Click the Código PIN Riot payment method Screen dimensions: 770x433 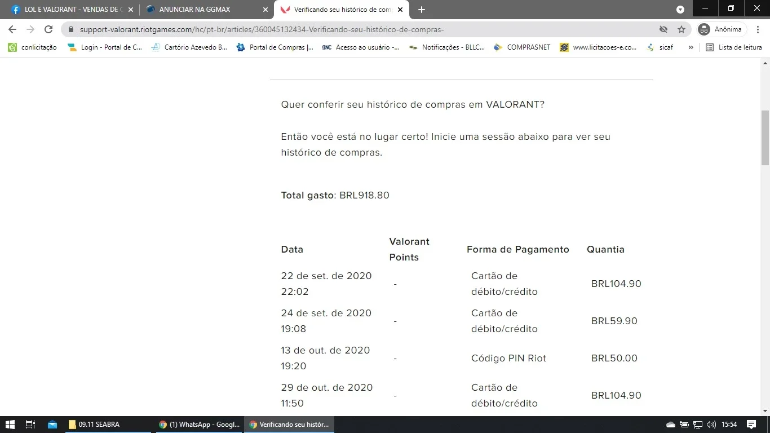(508, 359)
